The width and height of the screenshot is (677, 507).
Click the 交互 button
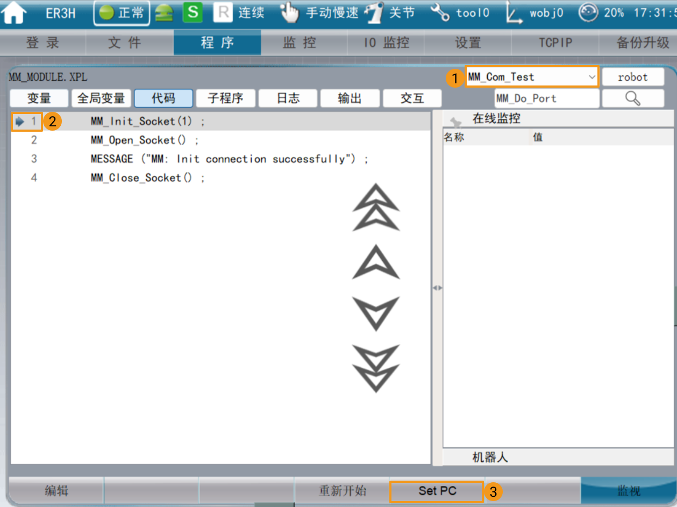pos(412,98)
